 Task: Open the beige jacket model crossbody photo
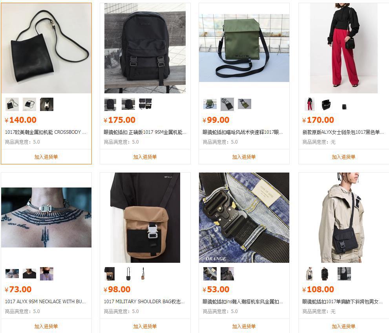point(343,218)
